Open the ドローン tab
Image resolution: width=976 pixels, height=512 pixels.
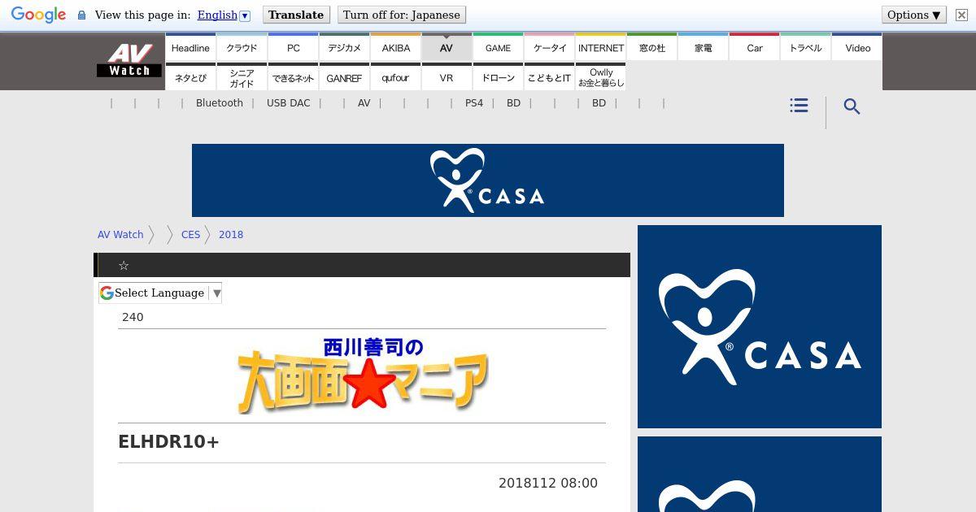point(498,77)
